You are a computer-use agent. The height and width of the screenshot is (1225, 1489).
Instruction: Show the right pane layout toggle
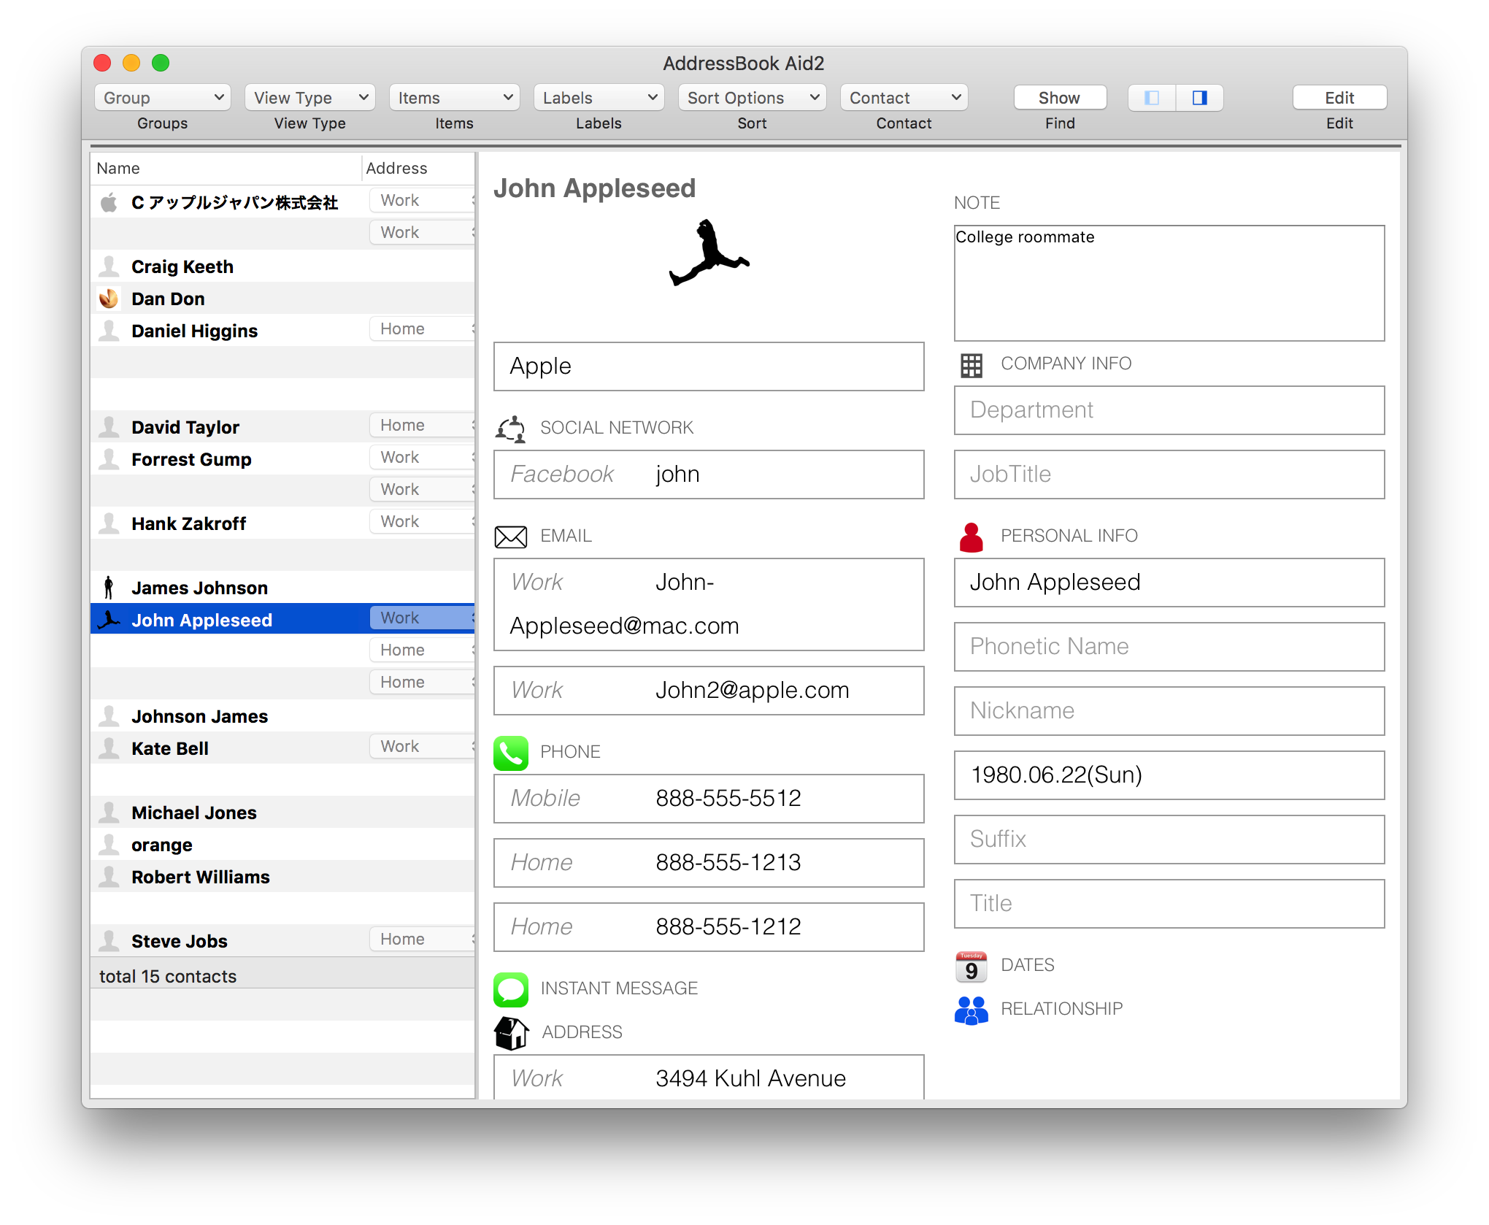[1199, 98]
